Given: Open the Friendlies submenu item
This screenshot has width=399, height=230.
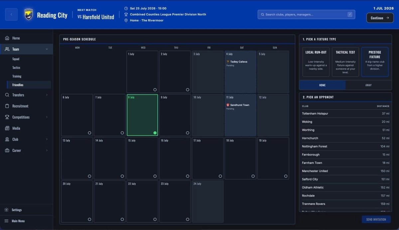Looking at the screenshot, I should (29, 85).
